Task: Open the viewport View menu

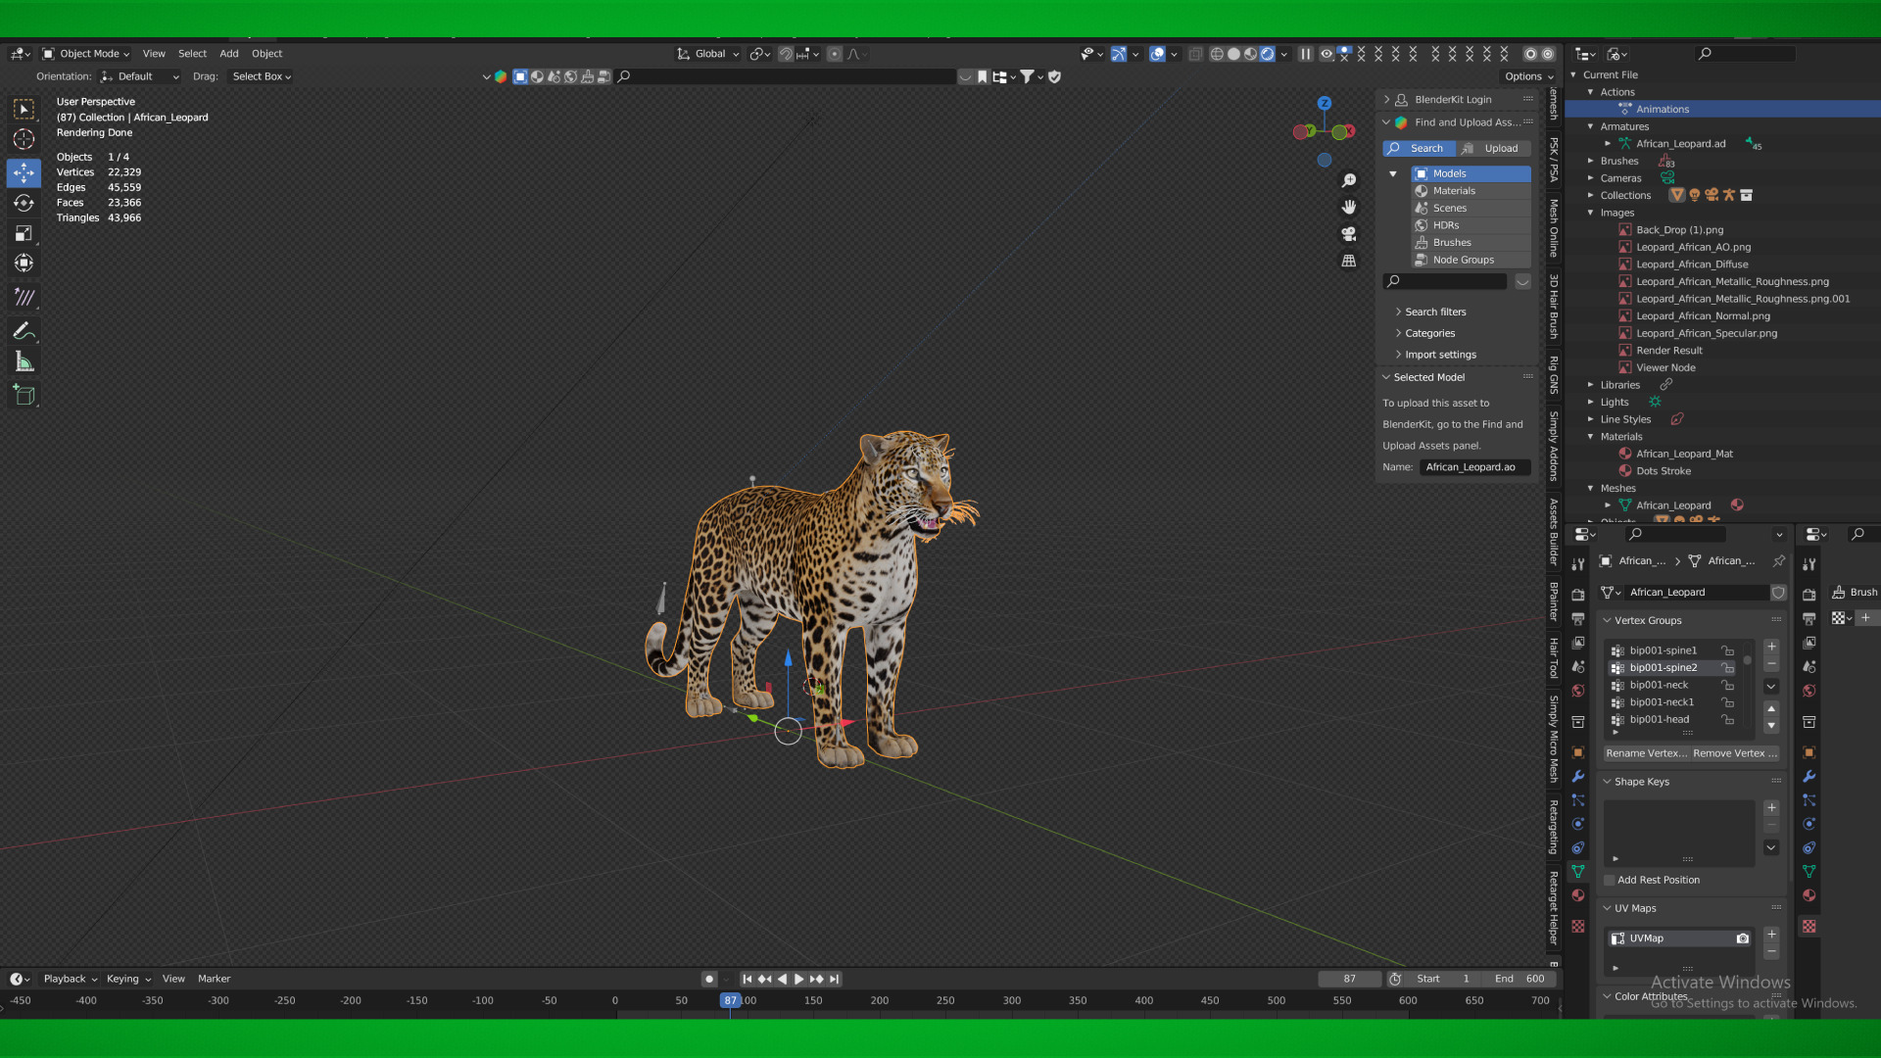Action: point(154,54)
